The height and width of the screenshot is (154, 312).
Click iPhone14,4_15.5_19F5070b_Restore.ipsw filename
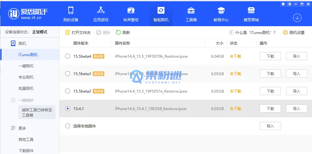(151, 56)
